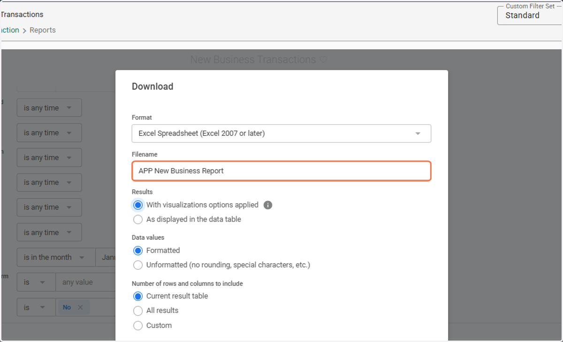
Task: Click the Reports breadcrumb
Action: [x=43, y=30]
